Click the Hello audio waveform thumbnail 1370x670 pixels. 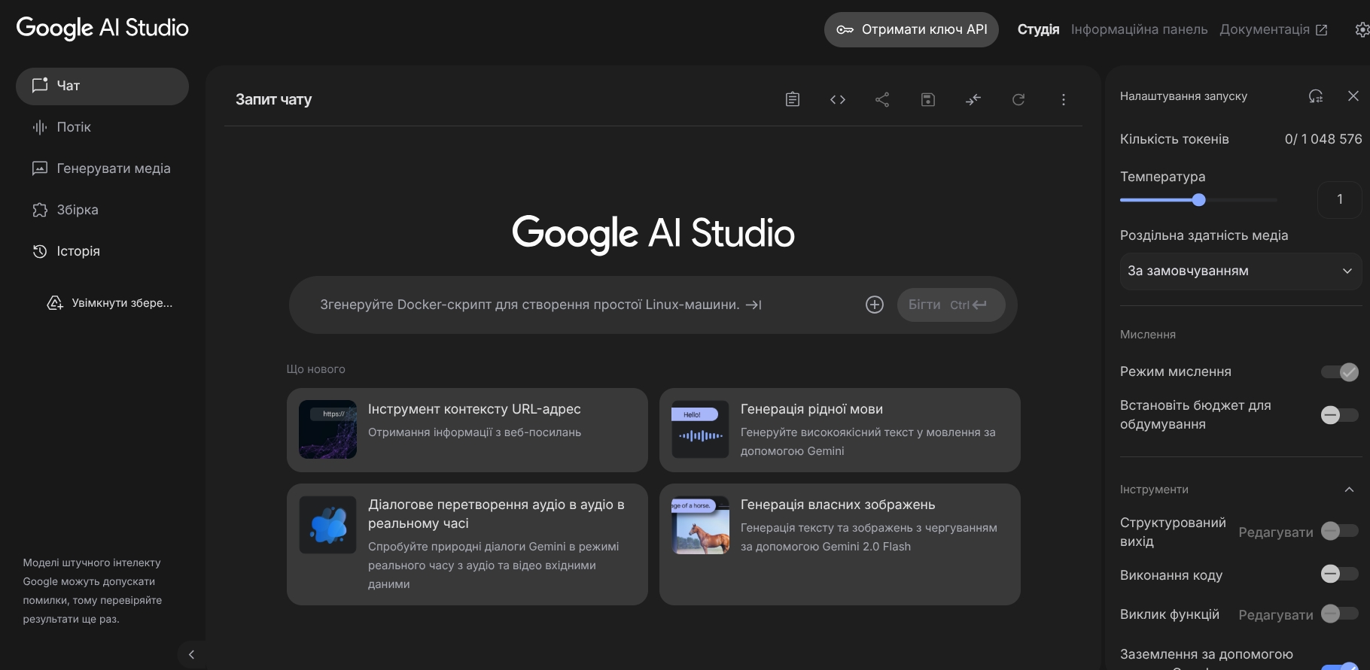701,429
